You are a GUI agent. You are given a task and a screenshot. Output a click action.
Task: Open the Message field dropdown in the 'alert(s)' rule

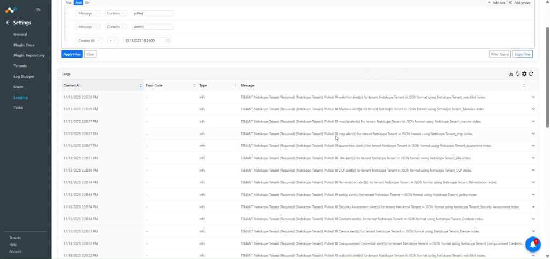click(x=88, y=27)
